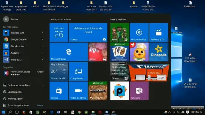This screenshot has width=205, height=115.
Task: Launch the PicsArt tile
Action: pos(119,91)
